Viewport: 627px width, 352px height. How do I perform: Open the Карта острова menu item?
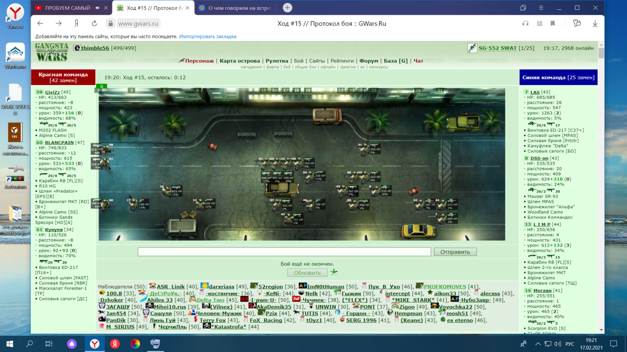coord(240,61)
